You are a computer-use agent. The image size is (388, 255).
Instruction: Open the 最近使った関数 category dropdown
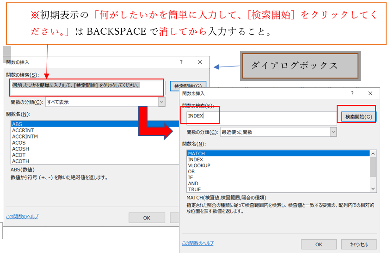[333, 132]
